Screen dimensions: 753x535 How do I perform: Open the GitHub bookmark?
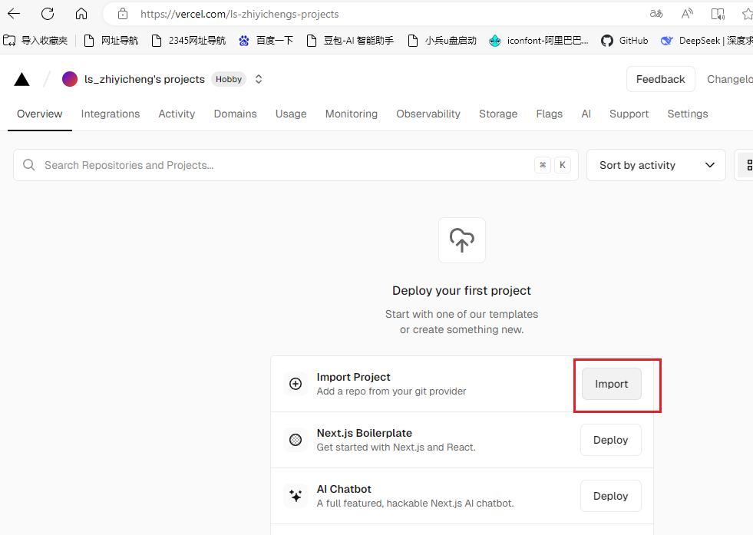coord(624,41)
